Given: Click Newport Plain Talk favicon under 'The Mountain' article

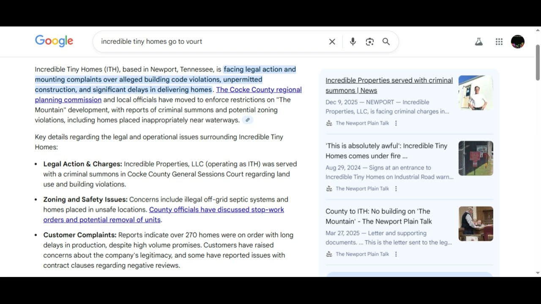Looking at the screenshot, I should coord(329,254).
